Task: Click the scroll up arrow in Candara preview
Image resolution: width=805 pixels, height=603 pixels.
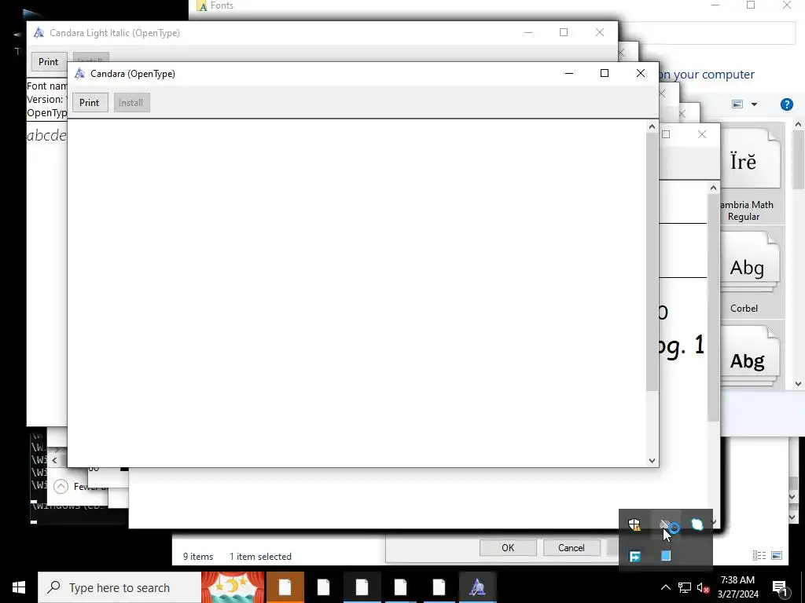Action: pos(652,126)
